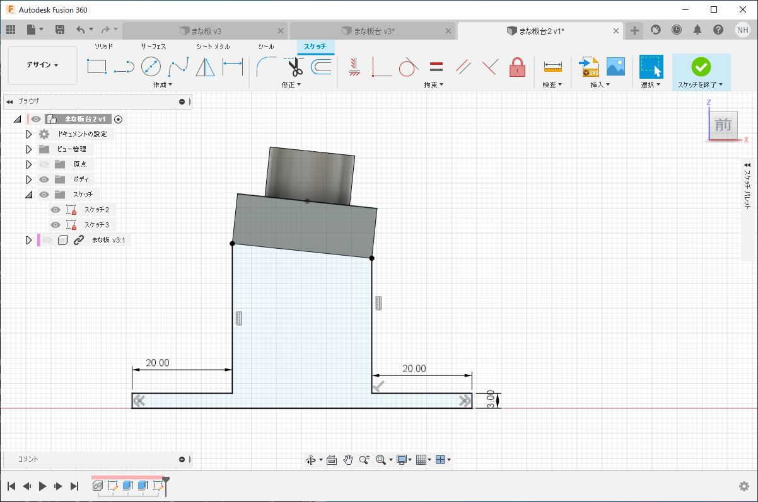Open the 作成 dropdown menu
This screenshot has width=758, height=502.
162,84
